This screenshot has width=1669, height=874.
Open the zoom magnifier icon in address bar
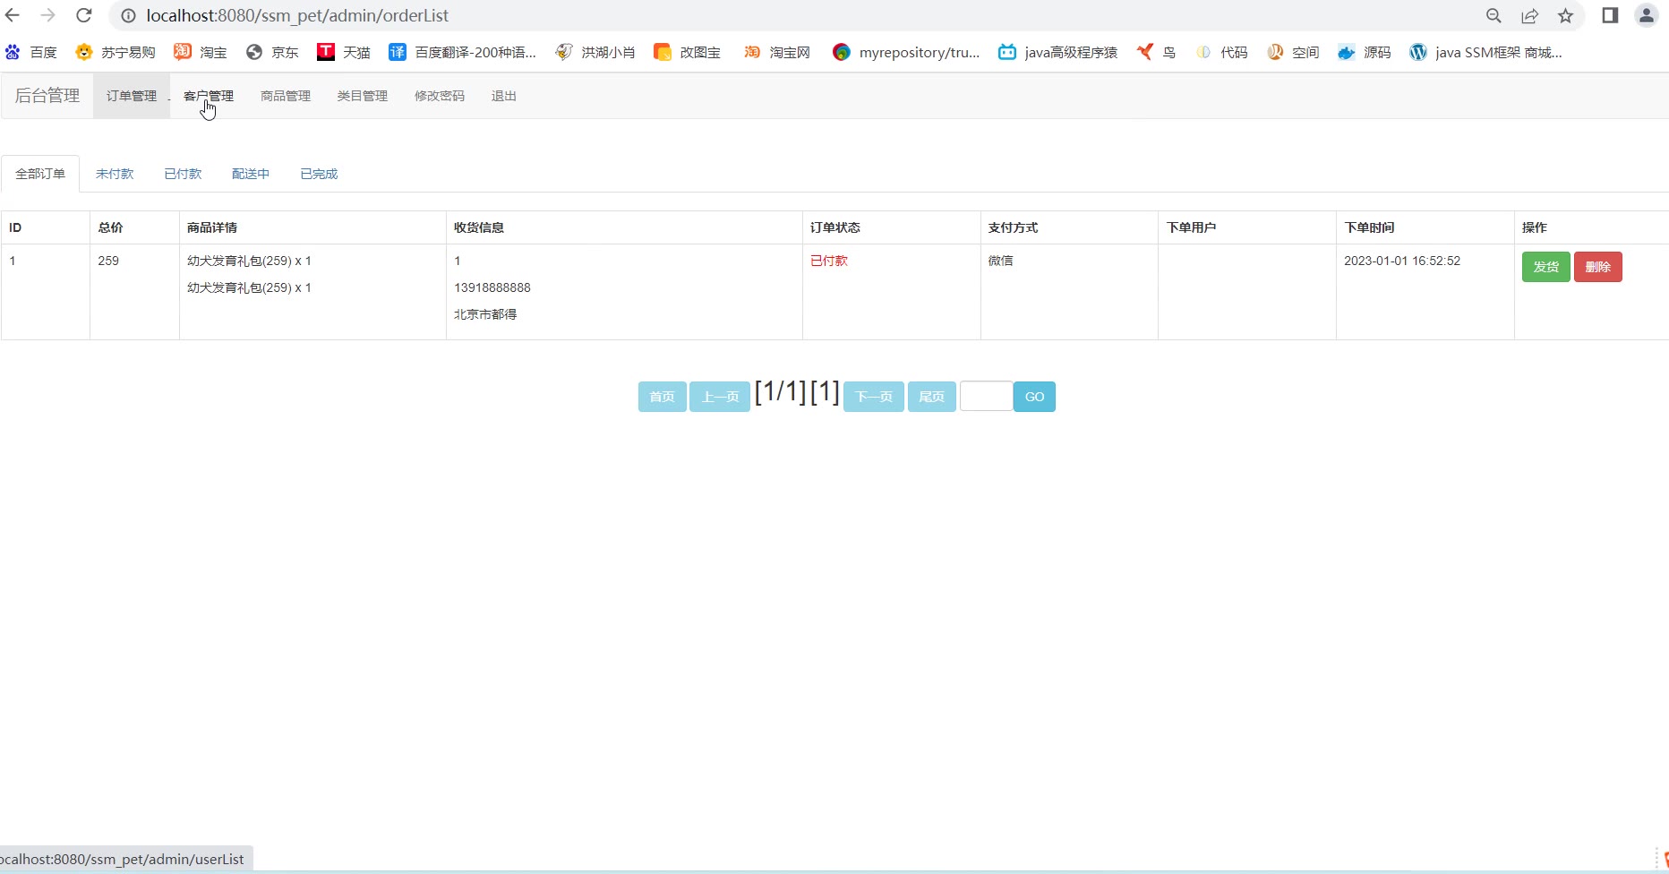1494,16
